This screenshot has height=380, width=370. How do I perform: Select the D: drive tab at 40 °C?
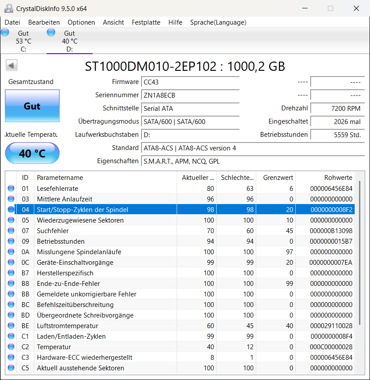coord(69,41)
